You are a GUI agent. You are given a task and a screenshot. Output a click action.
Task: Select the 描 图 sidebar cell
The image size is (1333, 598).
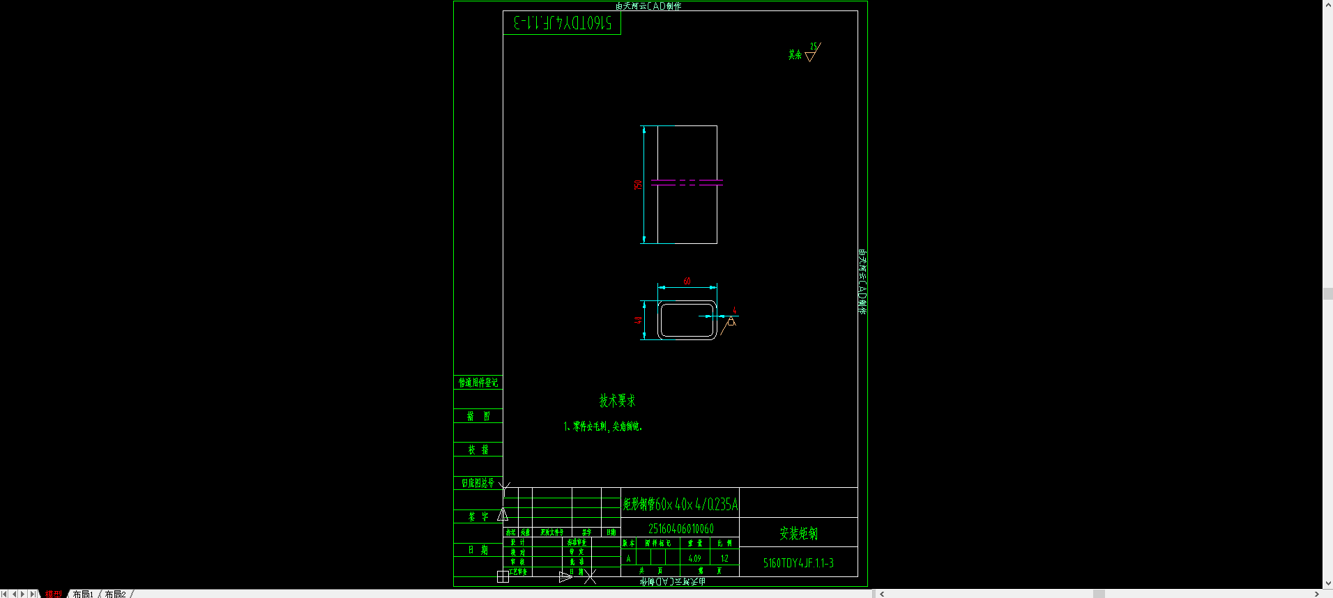478,416
